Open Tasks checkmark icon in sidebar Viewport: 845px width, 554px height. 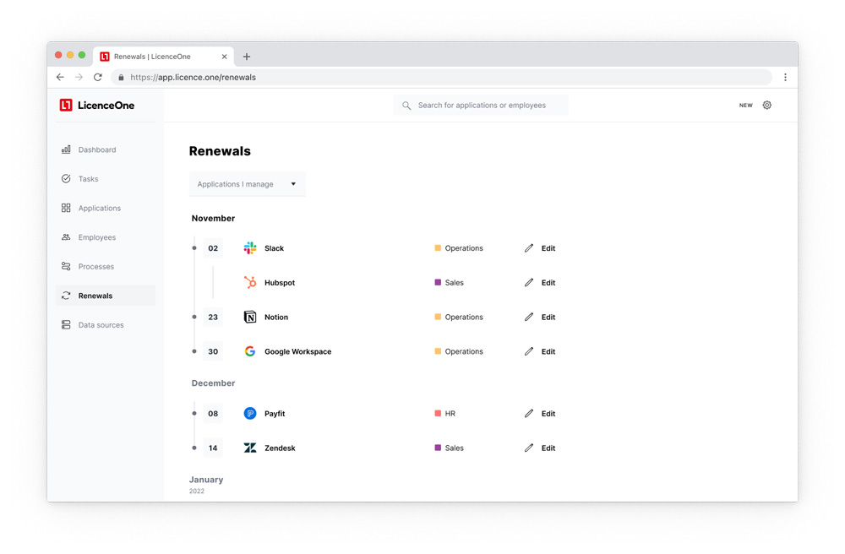tap(66, 179)
